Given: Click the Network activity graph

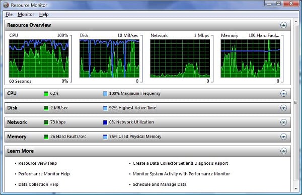Looking at the screenshot, I should tap(180, 58).
